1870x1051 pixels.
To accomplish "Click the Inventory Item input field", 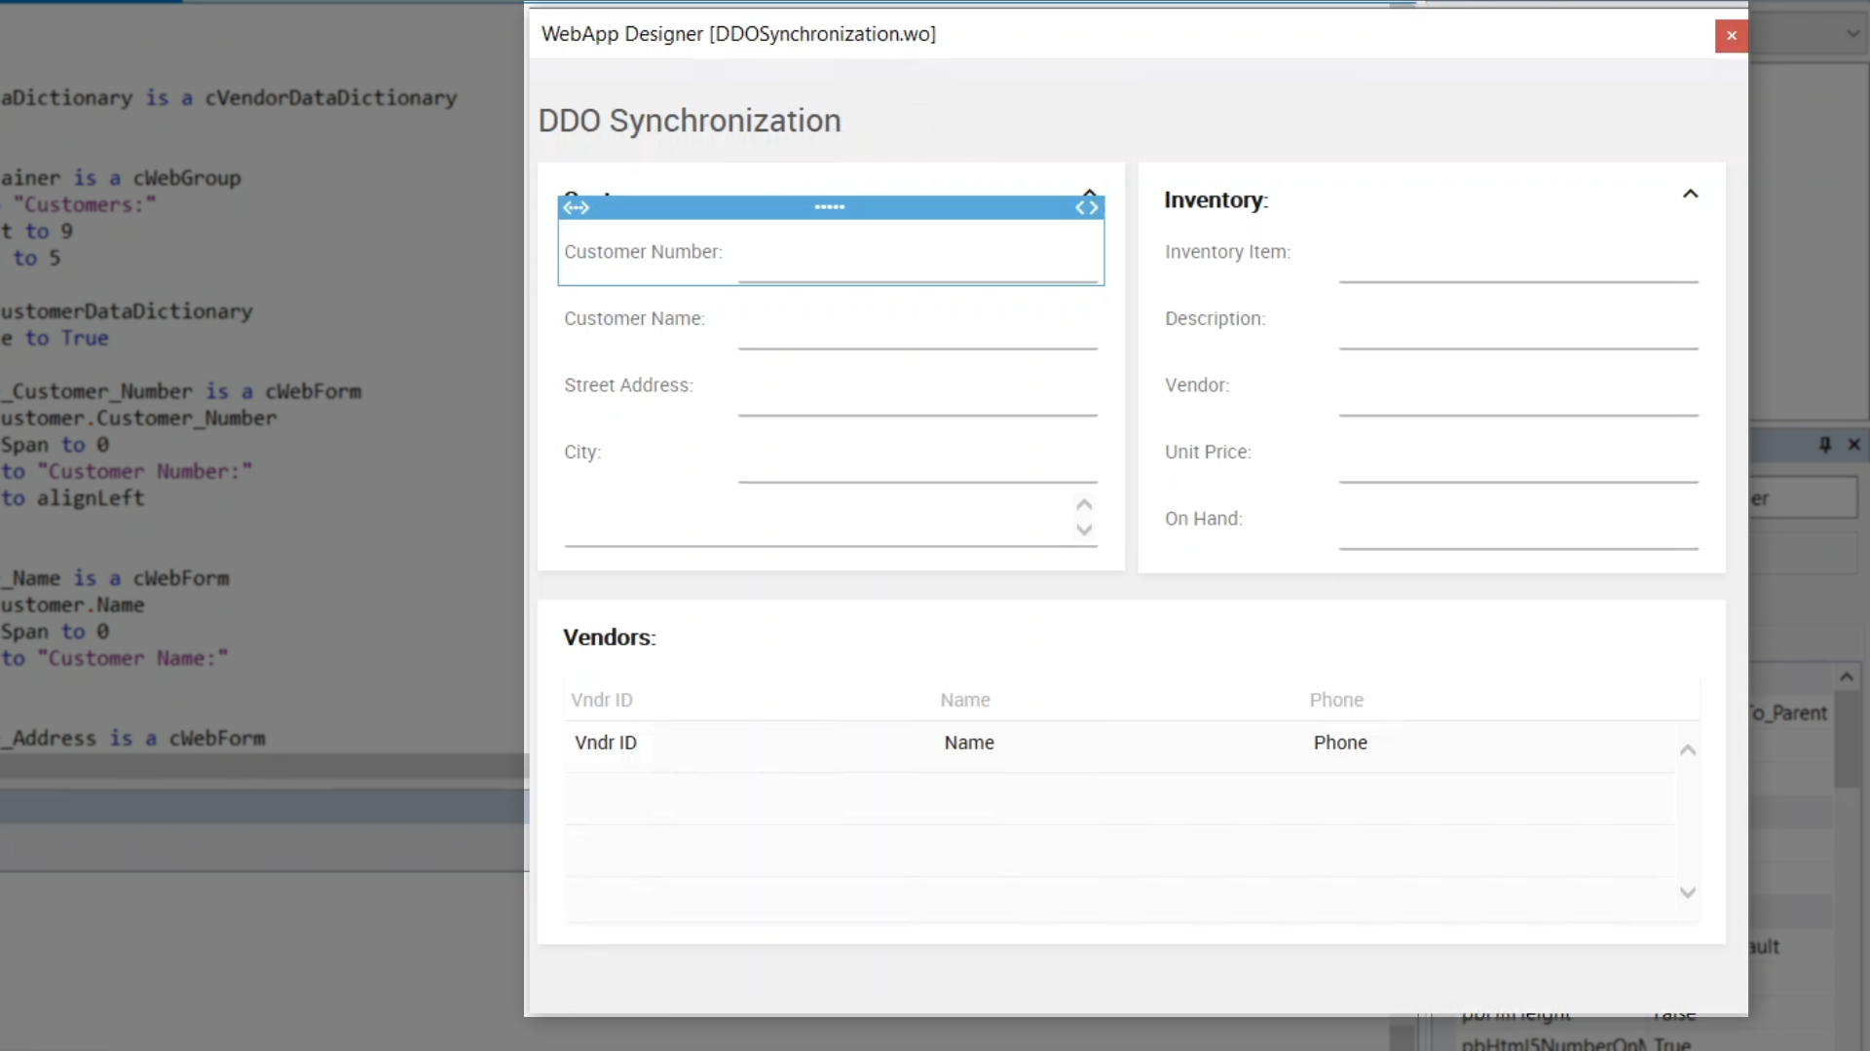I will [1517, 265].
